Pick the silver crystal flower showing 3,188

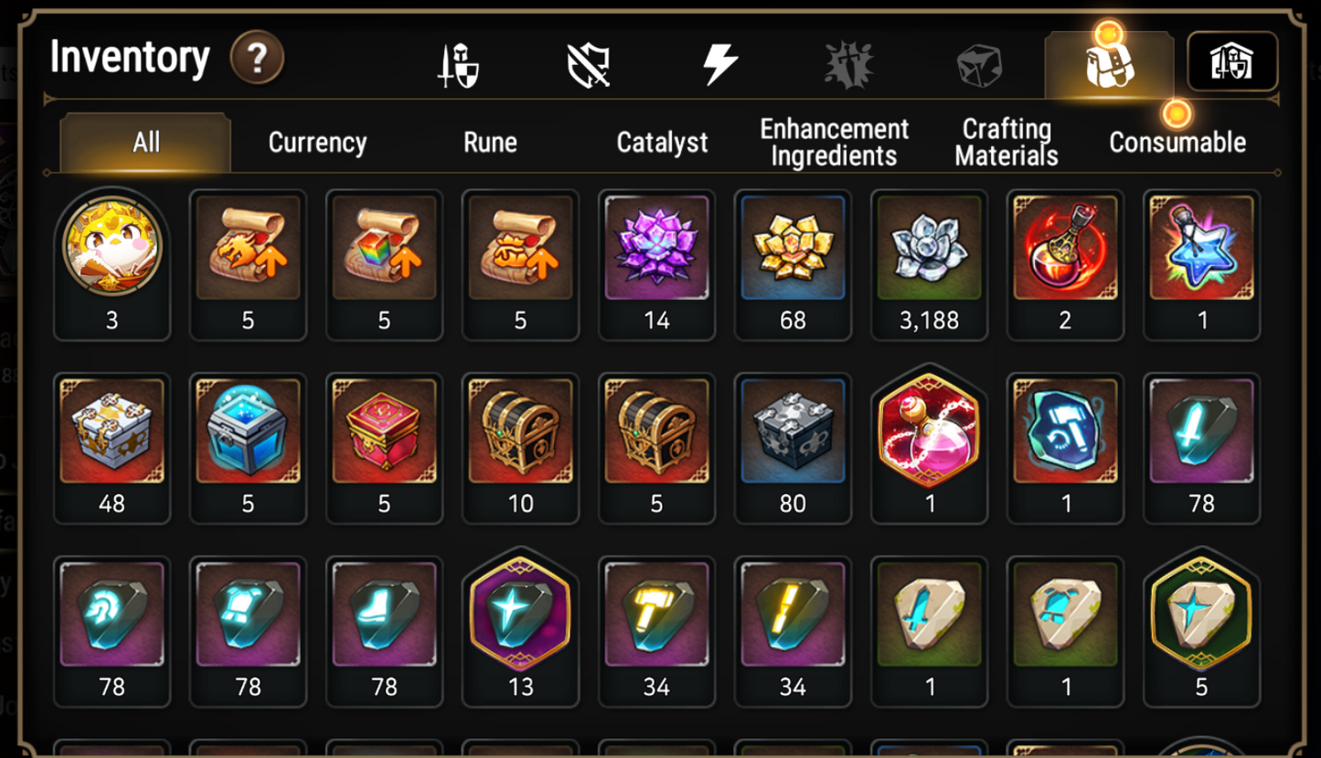coord(929,264)
